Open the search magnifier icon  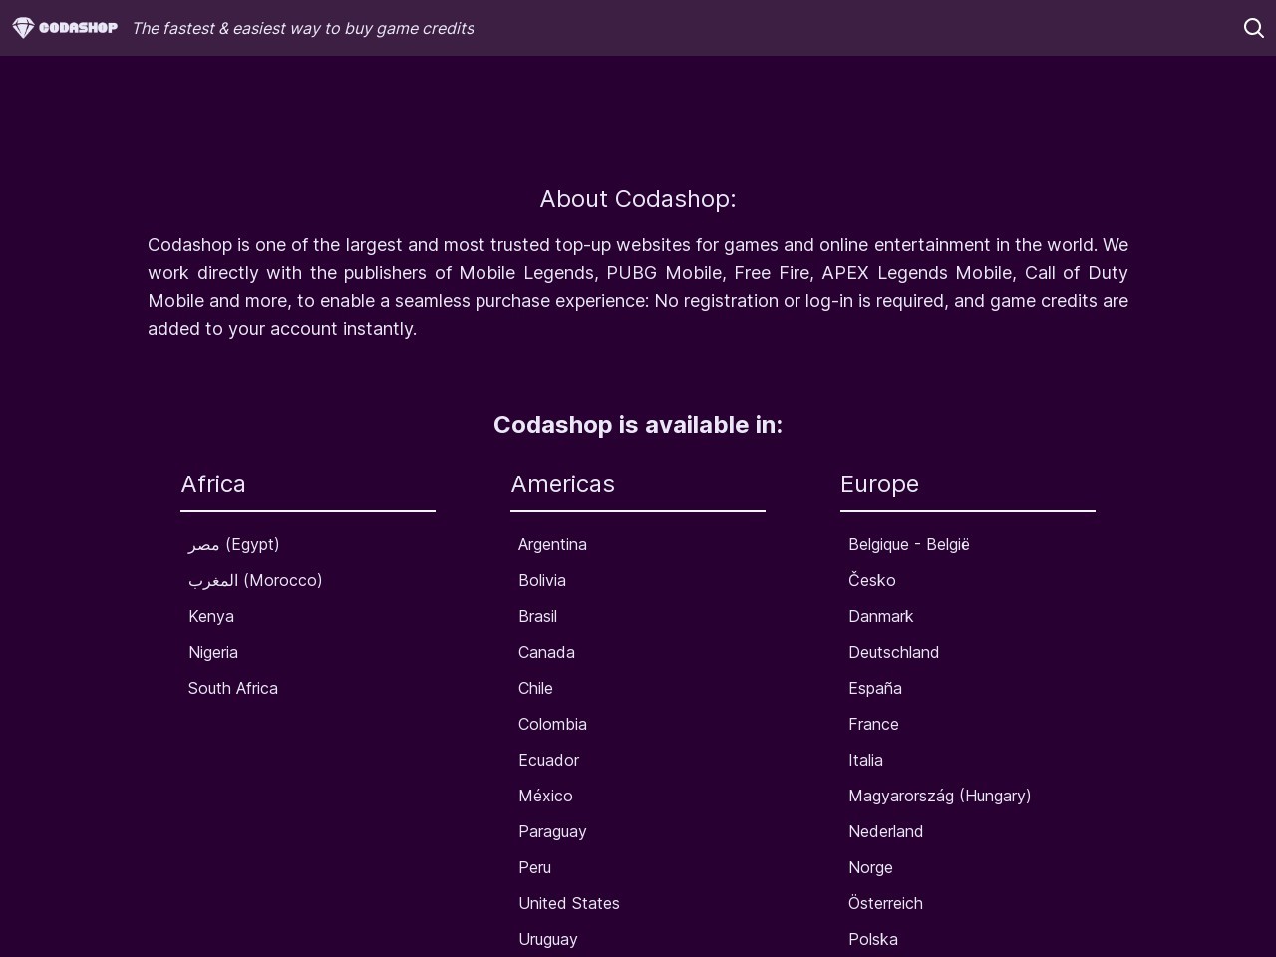pyautogui.click(x=1254, y=28)
